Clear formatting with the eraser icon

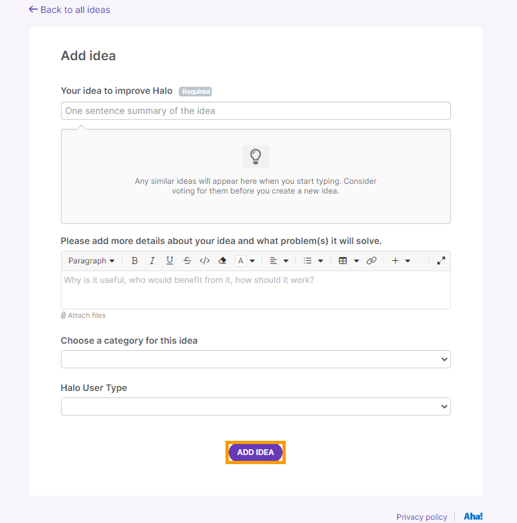pyautogui.click(x=222, y=261)
